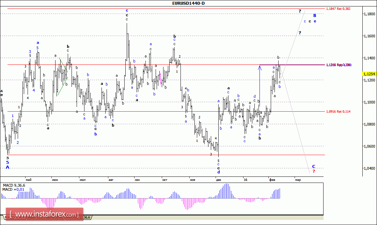Click the мар month marker on time axis
The height and width of the screenshot is (225, 377).
pyautogui.click(x=298, y=179)
